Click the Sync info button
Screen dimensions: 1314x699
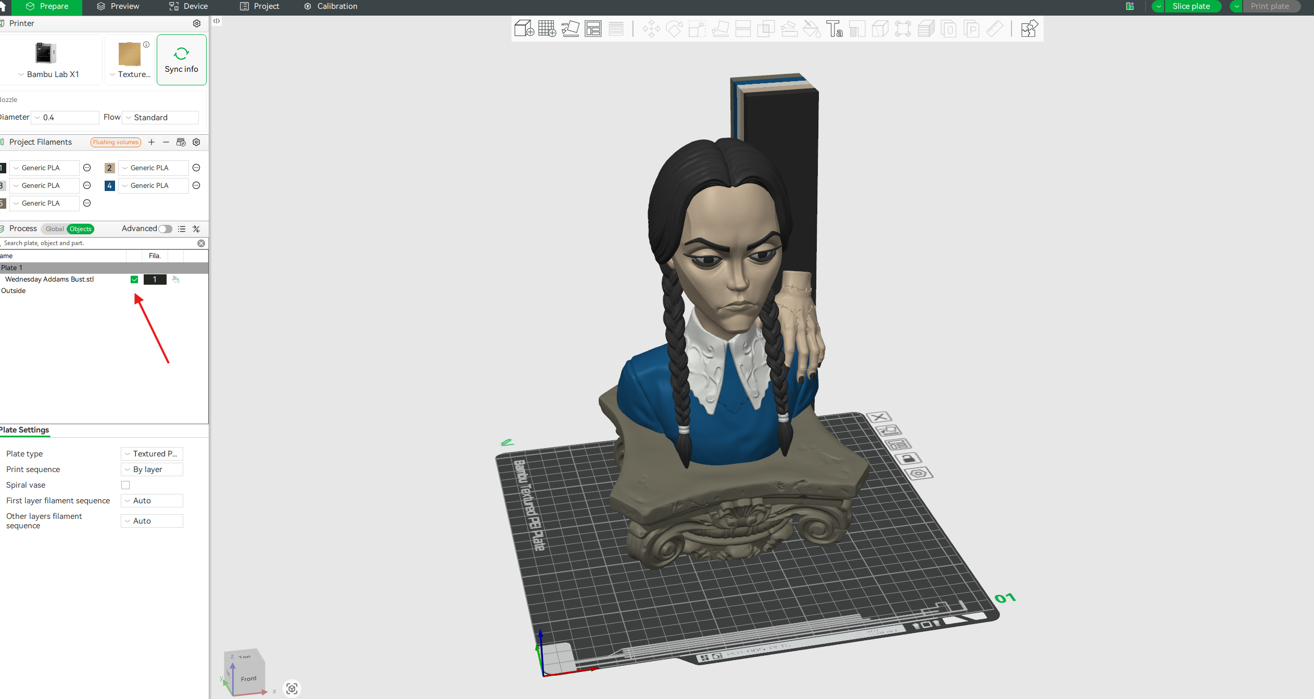(x=181, y=60)
